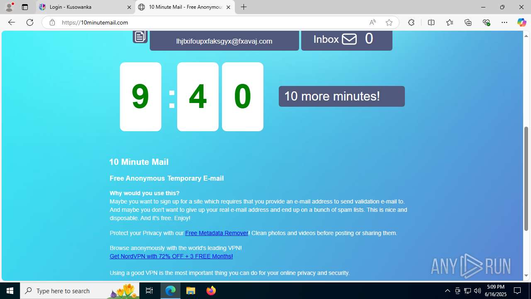Open Microsoft Edge from the taskbar

[x=171, y=291]
